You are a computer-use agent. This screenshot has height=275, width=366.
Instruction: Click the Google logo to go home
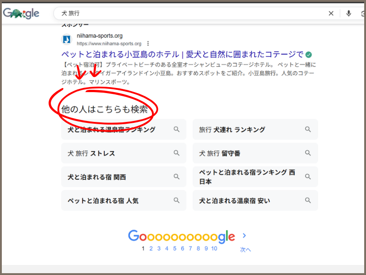pos(21,13)
